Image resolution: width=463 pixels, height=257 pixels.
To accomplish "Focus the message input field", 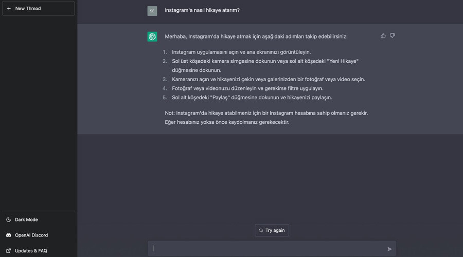I will point(268,249).
